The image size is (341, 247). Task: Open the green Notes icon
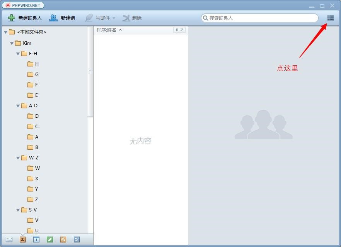pyautogui.click(x=49, y=239)
